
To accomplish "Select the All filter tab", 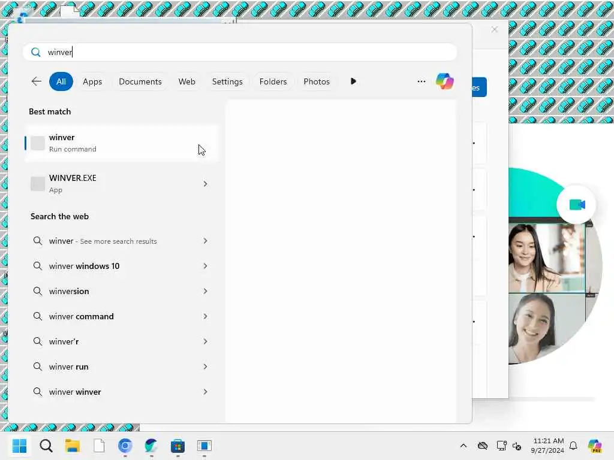I will pyautogui.click(x=61, y=81).
